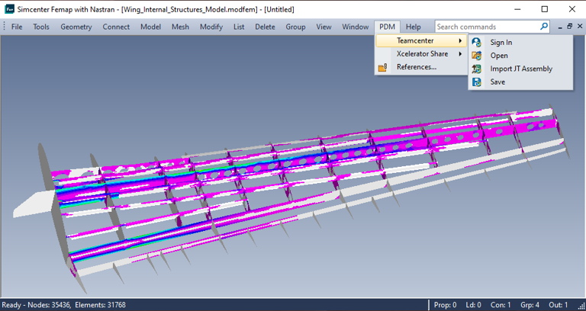Click the Con: 1 status indicator

click(x=501, y=305)
